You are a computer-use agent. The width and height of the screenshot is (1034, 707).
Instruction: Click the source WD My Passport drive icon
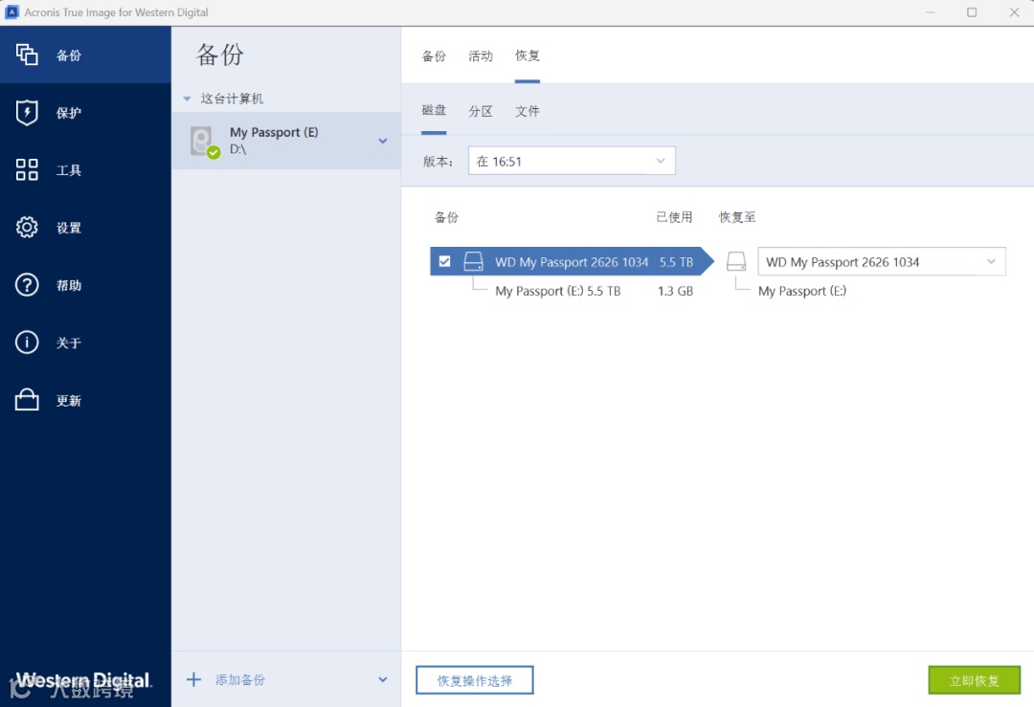(x=473, y=261)
